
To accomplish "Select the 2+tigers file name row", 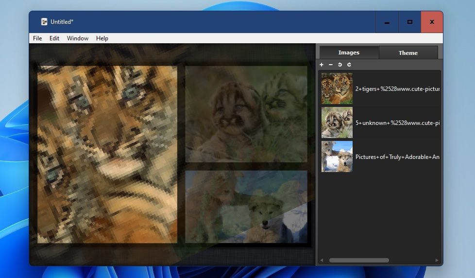I will coord(397,89).
